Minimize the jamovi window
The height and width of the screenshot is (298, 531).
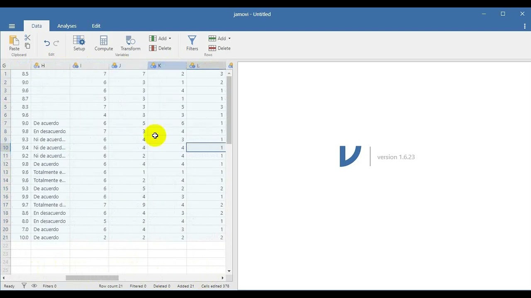(484, 14)
